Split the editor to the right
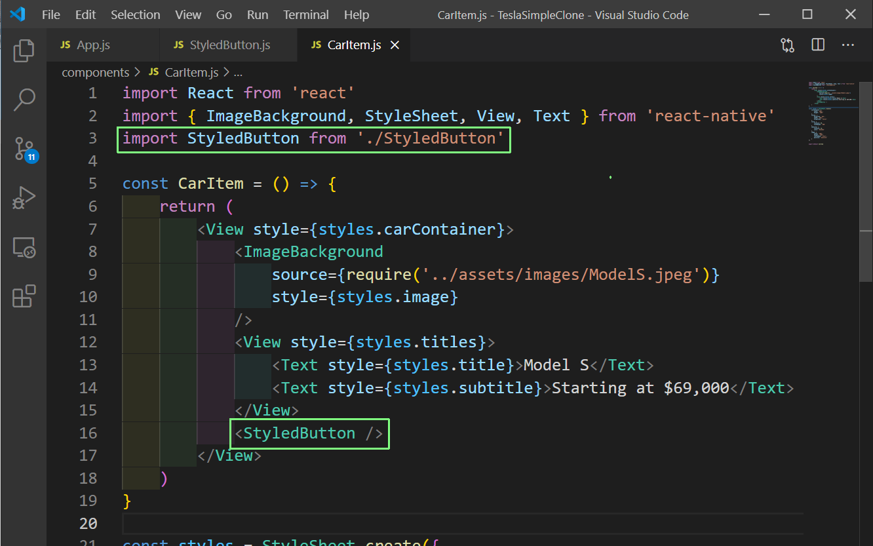This screenshot has width=873, height=546. coord(818,45)
